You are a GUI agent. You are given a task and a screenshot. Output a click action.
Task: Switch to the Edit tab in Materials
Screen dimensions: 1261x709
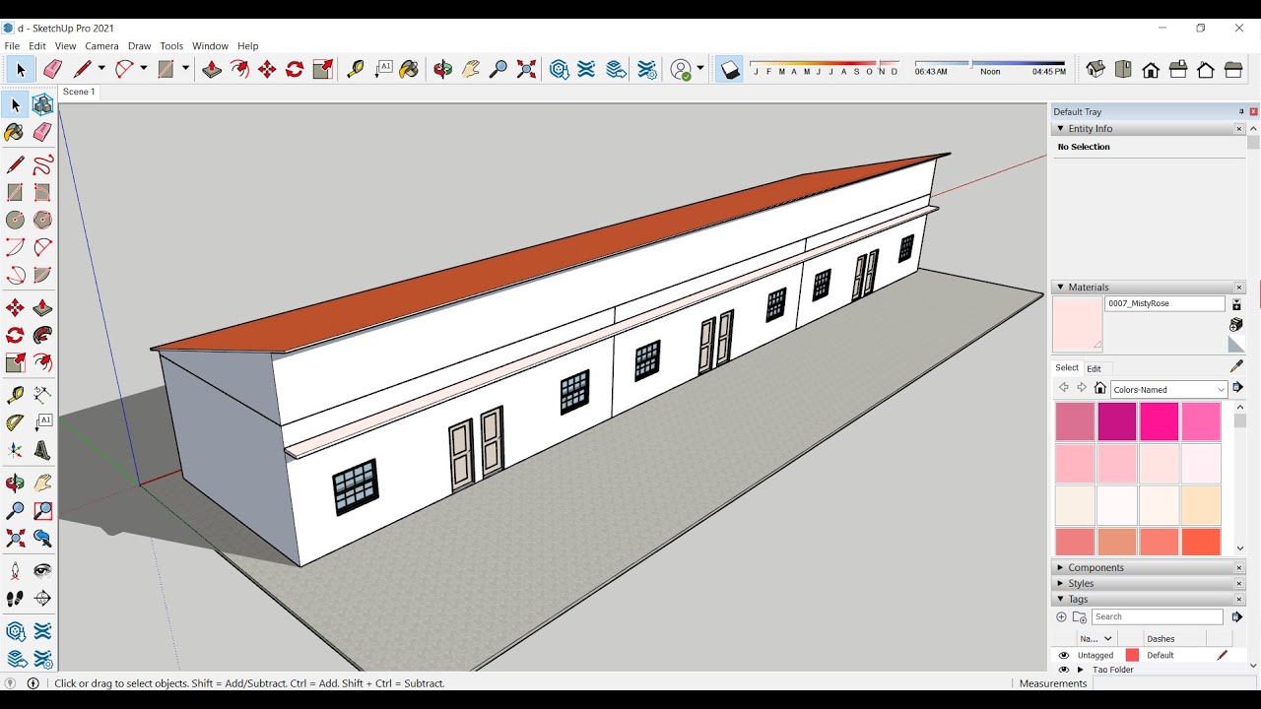click(x=1094, y=368)
